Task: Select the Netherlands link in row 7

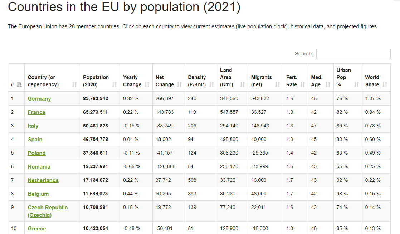Action: click(43, 180)
